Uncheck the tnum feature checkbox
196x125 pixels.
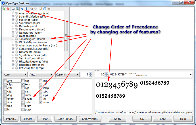click(41, 102)
